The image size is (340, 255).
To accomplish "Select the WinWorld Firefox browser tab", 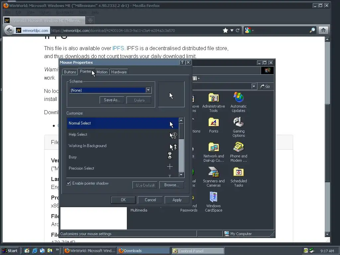I will pyautogui.click(x=44, y=20).
